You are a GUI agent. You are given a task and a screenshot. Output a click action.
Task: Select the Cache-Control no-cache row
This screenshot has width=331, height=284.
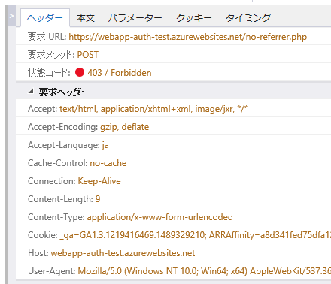pyautogui.click(x=173, y=163)
